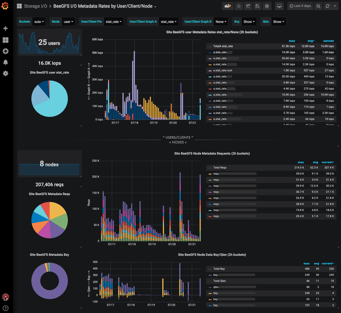Add a new panel to dashboard
Image resolution: width=341 pixels, height=313 pixels.
coord(228,6)
